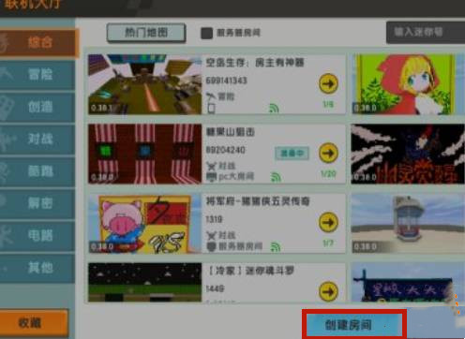Screen dimensions: 465x339
Task: Switch to the 酷跑 category tab
Action: 37,171
